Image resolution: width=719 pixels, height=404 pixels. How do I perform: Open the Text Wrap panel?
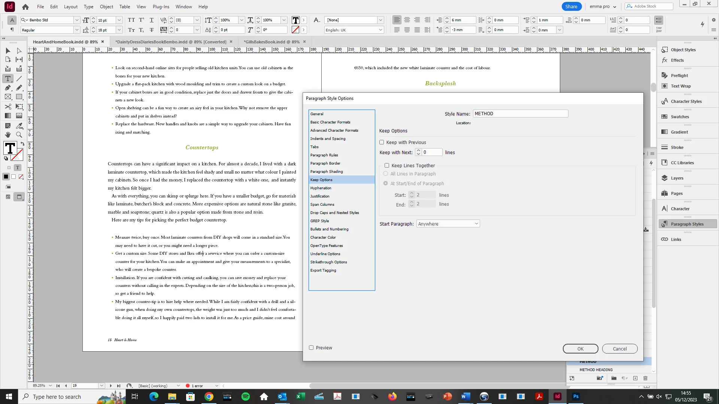pyautogui.click(x=680, y=86)
